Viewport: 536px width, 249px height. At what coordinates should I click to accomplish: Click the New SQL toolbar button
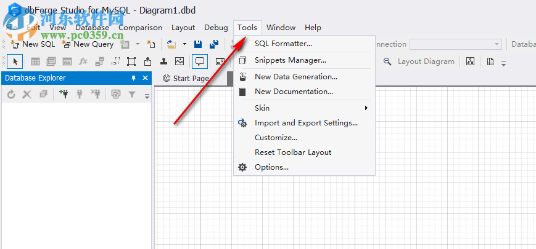pyautogui.click(x=33, y=44)
